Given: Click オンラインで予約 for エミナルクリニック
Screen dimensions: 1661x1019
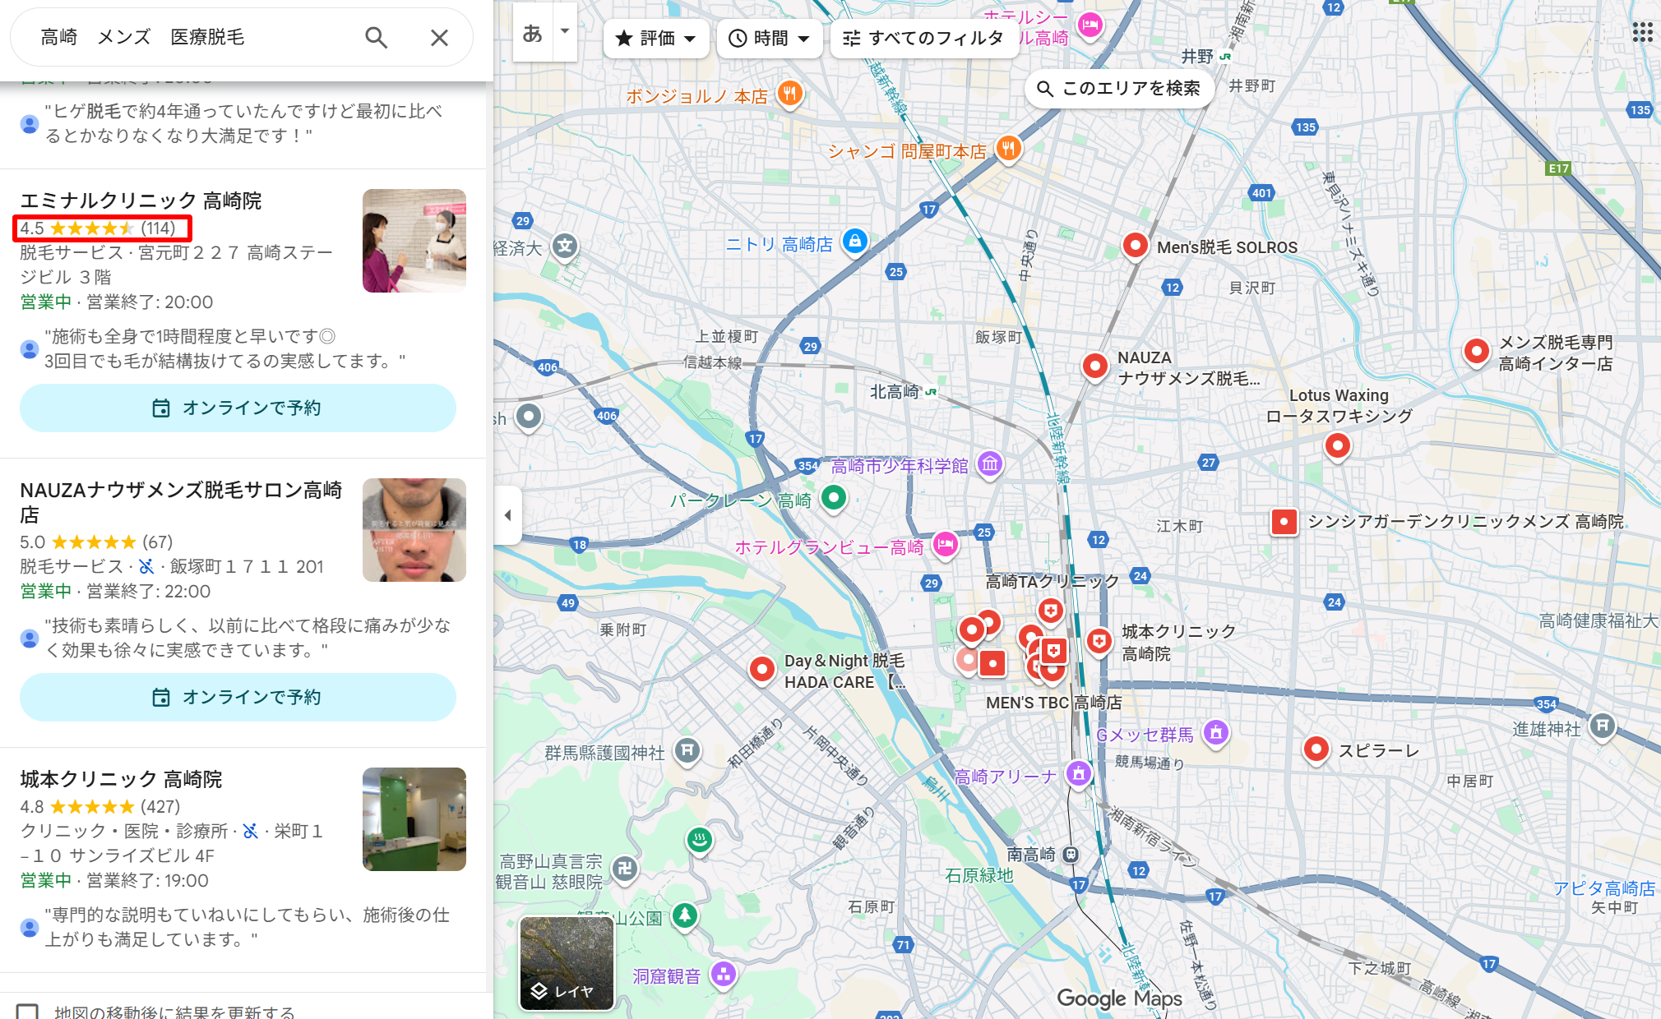Looking at the screenshot, I should [x=238, y=408].
